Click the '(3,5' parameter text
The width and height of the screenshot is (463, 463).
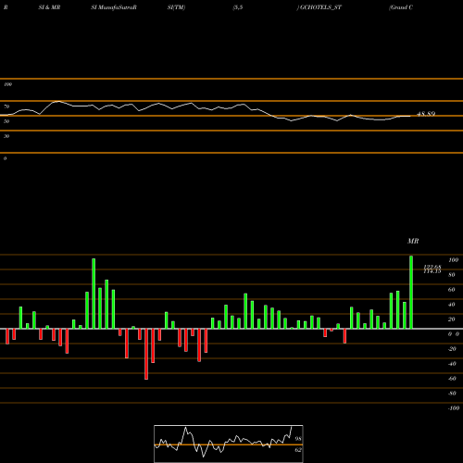[x=238, y=7]
